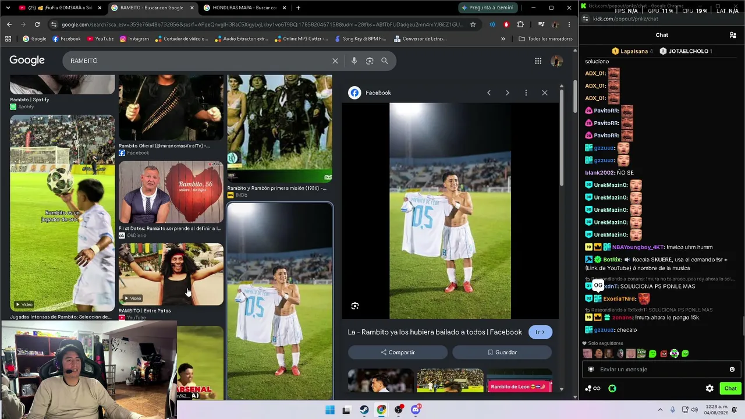The image size is (745, 419).
Task: Open the Instagram bookmark
Action: tap(134, 39)
